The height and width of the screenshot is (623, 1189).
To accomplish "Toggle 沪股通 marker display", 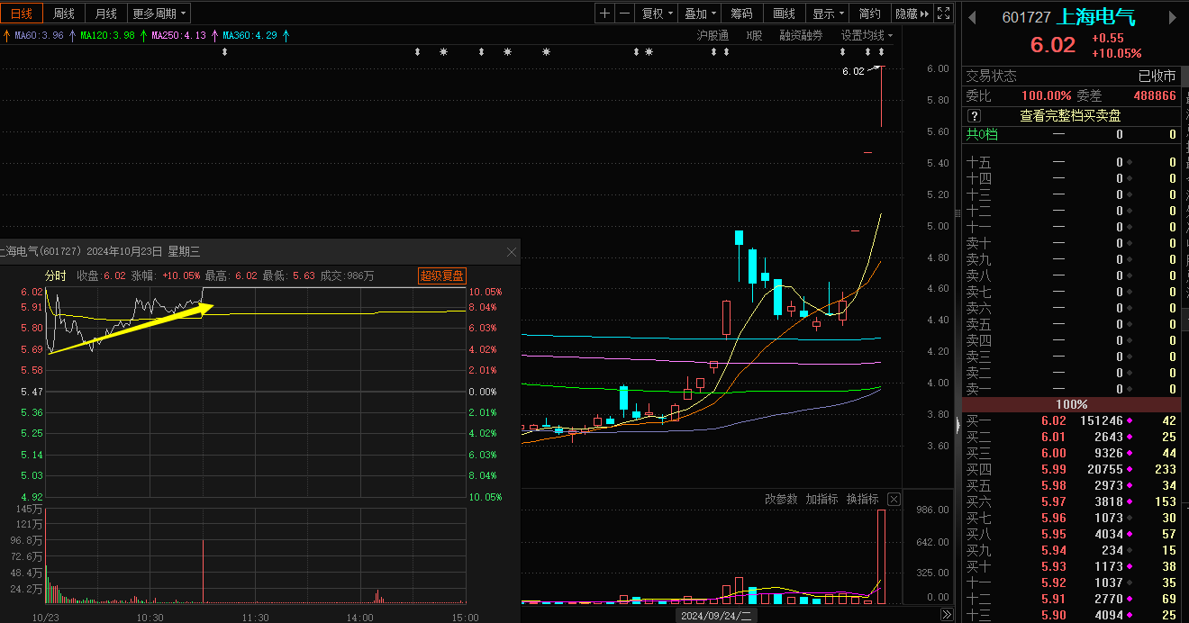I will pyautogui.click(x=712, y=36).
